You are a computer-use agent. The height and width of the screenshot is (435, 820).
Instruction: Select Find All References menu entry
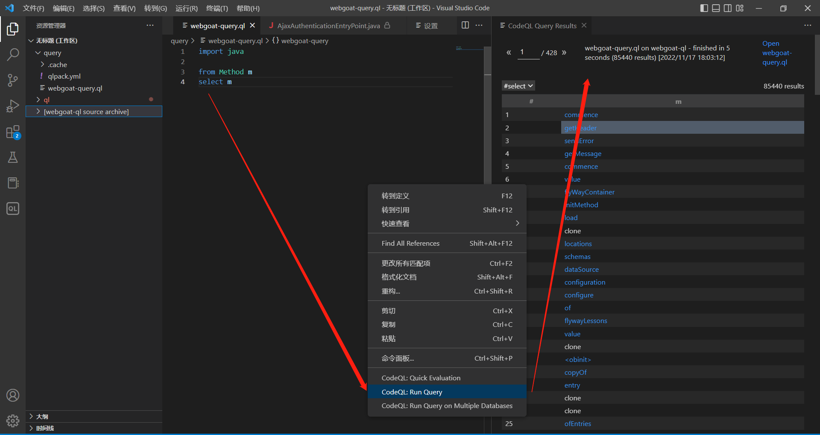(x=447, y=243)
